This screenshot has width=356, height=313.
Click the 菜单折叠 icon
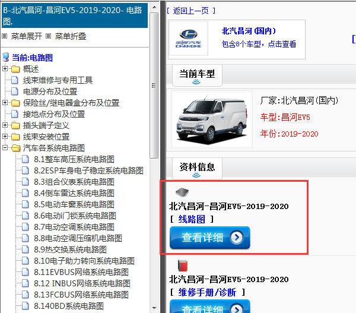click(49, 36)
